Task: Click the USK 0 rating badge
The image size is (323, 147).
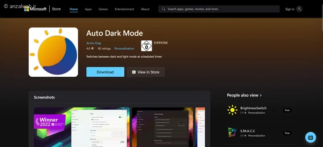Action: click(x=147, y=46)
